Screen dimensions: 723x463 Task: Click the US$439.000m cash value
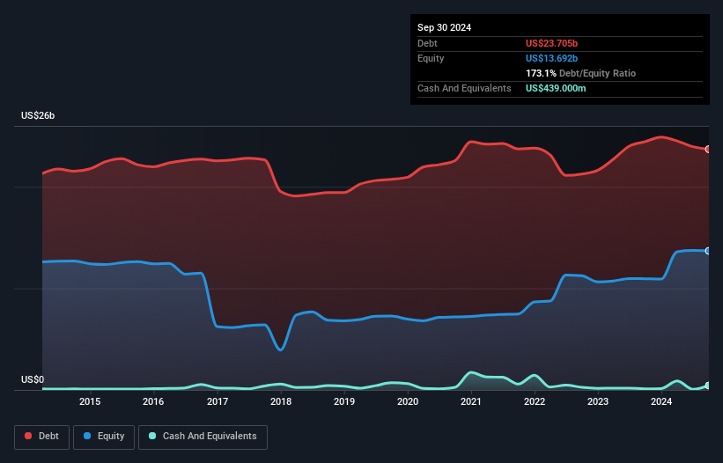pos(556,88)
